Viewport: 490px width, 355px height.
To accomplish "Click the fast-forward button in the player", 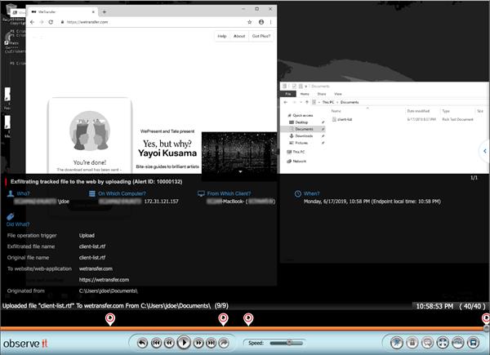I will pos(198,343).
